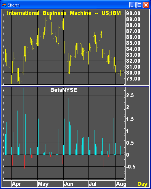Click the May month label
Viewport: 151px width, 189px height.
click(43, 184)
